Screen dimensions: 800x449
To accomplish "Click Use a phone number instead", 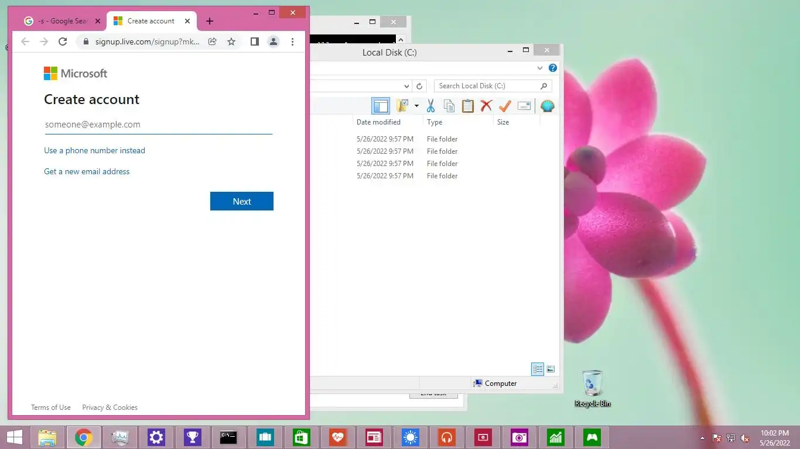I will tap(94, 150).
